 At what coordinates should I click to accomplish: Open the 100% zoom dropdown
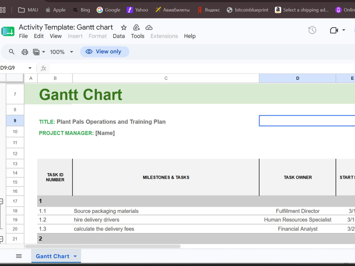61,52
